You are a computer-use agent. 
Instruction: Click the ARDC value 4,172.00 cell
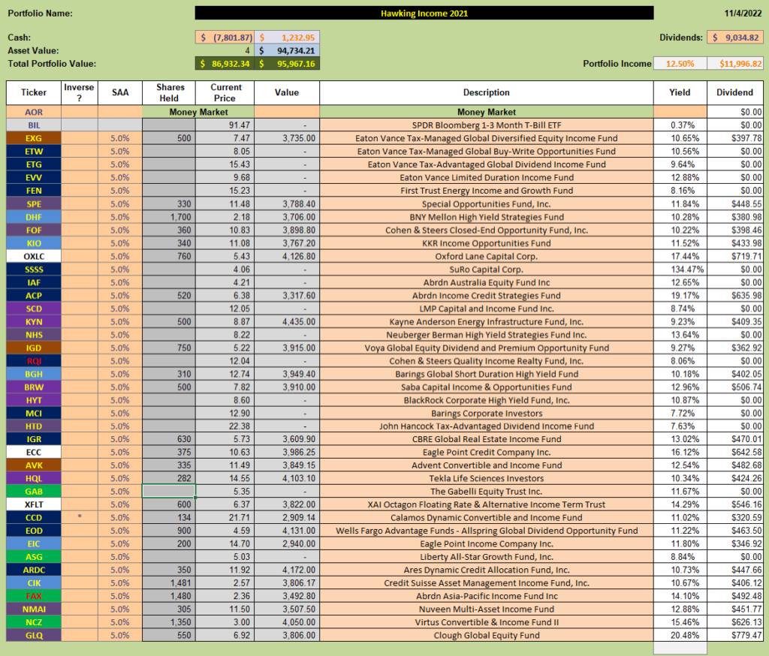287,570
